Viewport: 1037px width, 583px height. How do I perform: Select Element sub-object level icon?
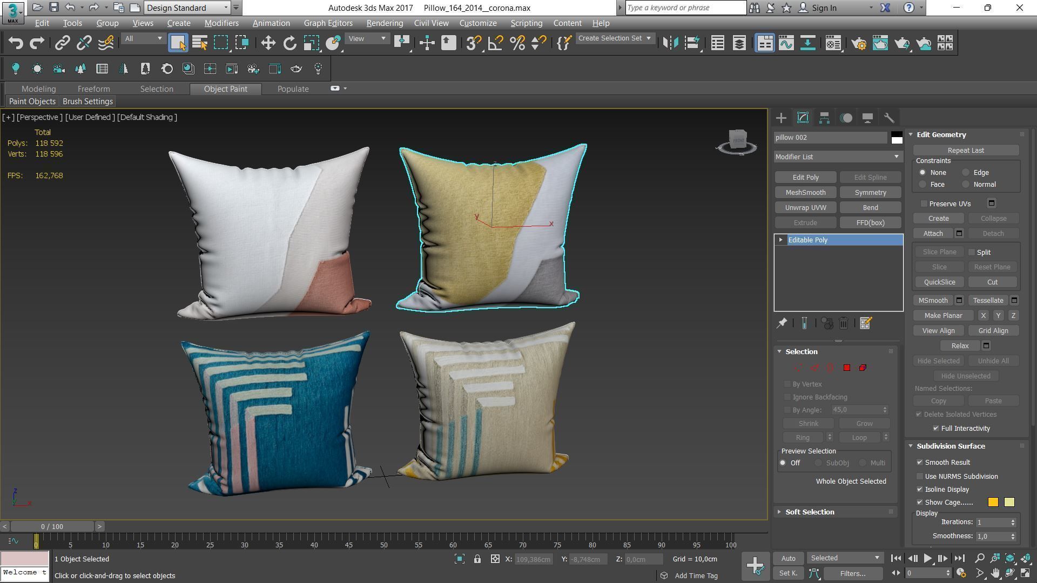coord(863,368)
